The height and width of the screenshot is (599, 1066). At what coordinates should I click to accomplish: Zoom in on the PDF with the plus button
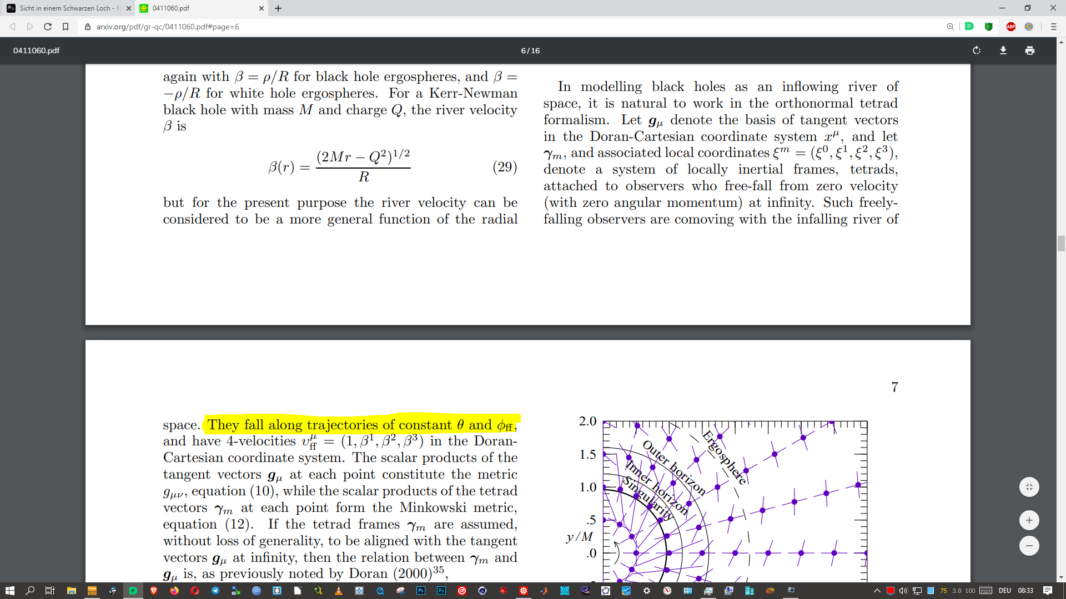coord(1029,520)
